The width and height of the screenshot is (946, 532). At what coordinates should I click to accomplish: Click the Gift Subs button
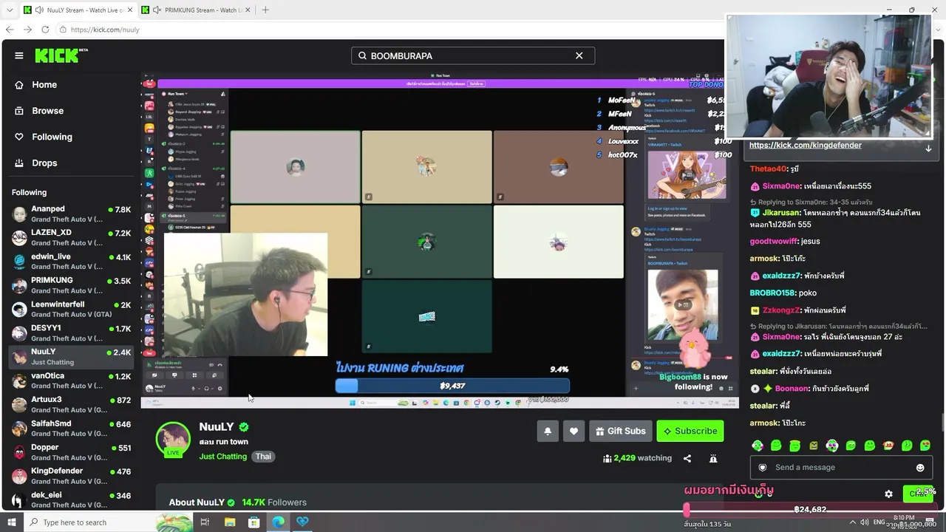coord(620,431)
